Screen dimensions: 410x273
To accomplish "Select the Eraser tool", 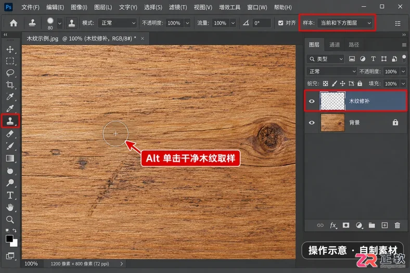I will (x=10, y=134).
